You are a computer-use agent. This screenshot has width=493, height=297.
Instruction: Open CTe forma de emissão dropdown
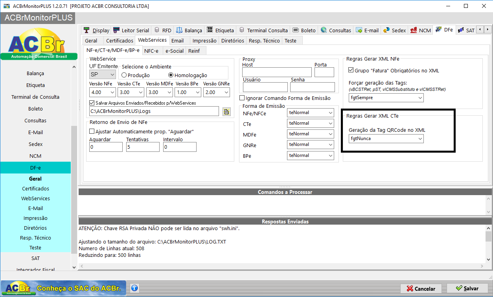pos(311,123)
